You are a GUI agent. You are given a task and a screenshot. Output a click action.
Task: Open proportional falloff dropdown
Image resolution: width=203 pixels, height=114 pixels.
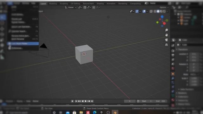point(98,8)
